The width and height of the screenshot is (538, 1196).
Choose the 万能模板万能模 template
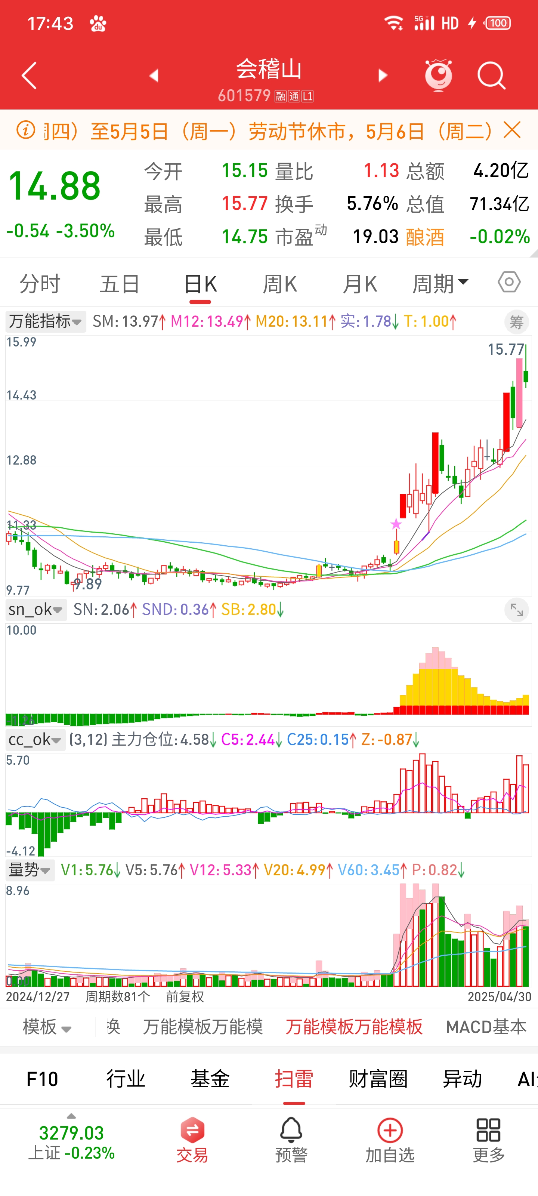pos(203,1027)
